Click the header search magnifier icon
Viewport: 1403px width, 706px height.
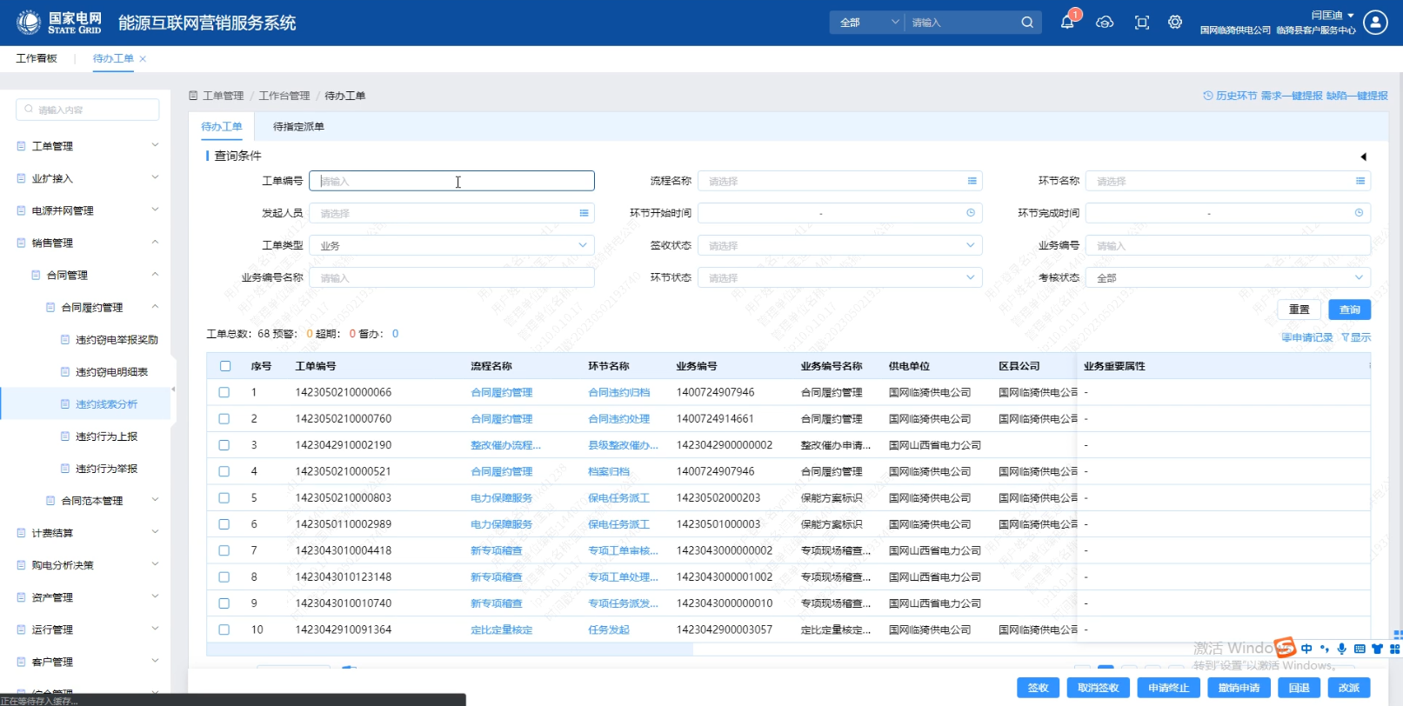(1027, 23)
